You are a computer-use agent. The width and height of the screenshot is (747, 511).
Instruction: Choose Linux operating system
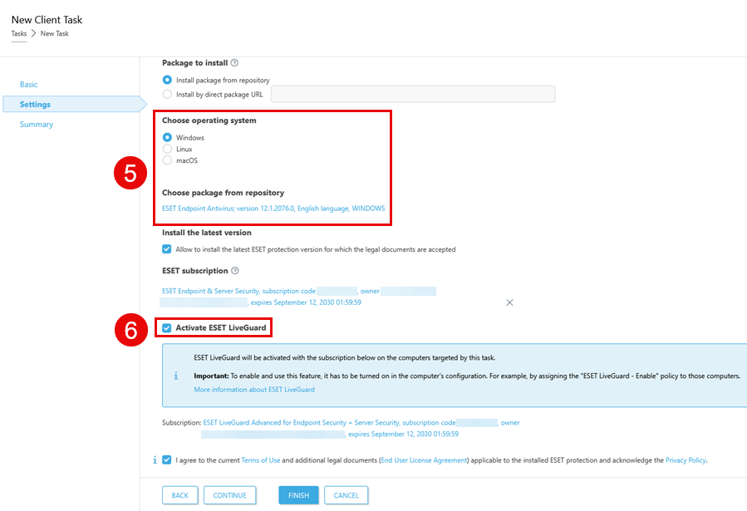pyautogui.click(x=167, y=149)
